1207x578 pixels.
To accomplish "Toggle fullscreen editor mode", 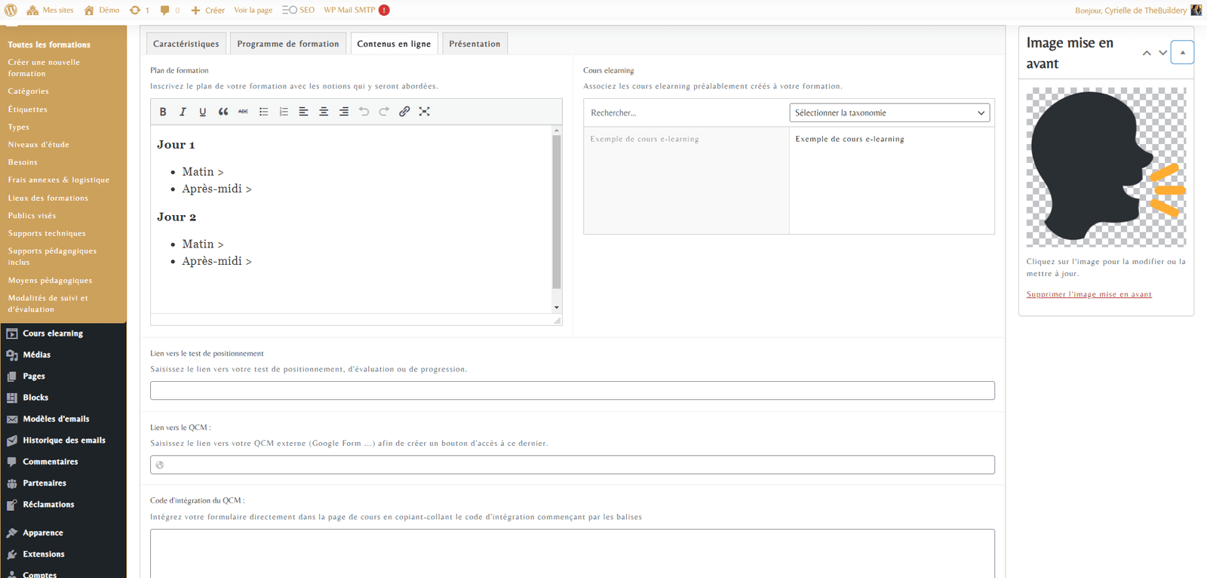I will [x=425, y=112].
